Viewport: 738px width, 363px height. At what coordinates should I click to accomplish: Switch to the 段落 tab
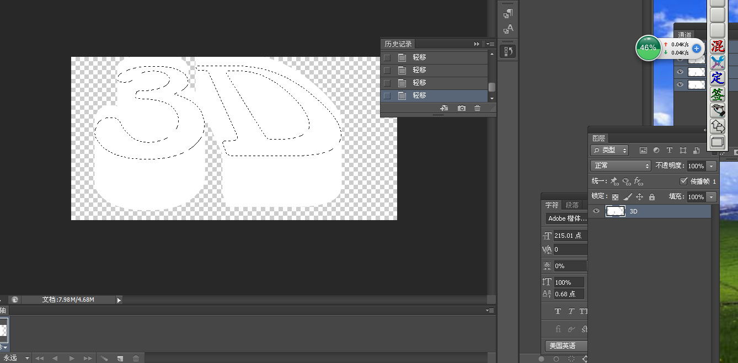572,205
